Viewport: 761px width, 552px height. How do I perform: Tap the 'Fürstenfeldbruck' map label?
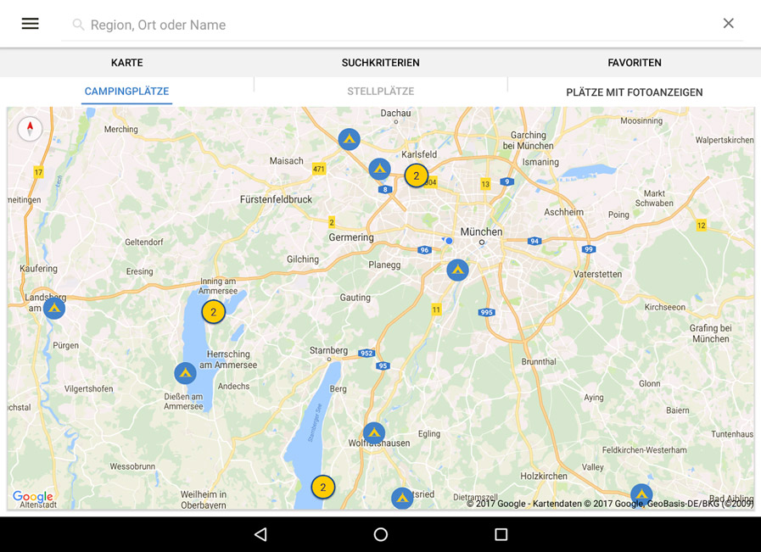click(x=277, y=199)
